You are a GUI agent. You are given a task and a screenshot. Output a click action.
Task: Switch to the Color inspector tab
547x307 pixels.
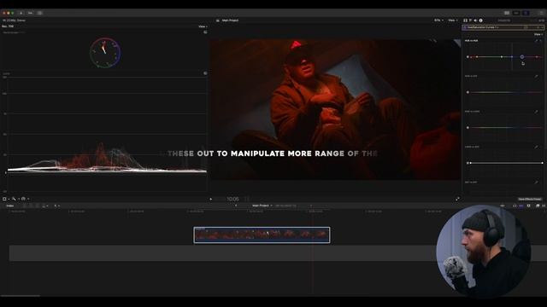pos(470,20)
